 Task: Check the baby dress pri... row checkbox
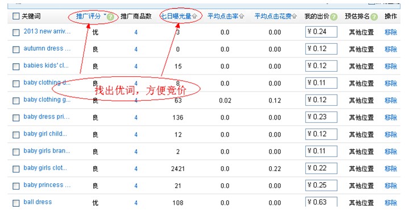tap(16, 118)
